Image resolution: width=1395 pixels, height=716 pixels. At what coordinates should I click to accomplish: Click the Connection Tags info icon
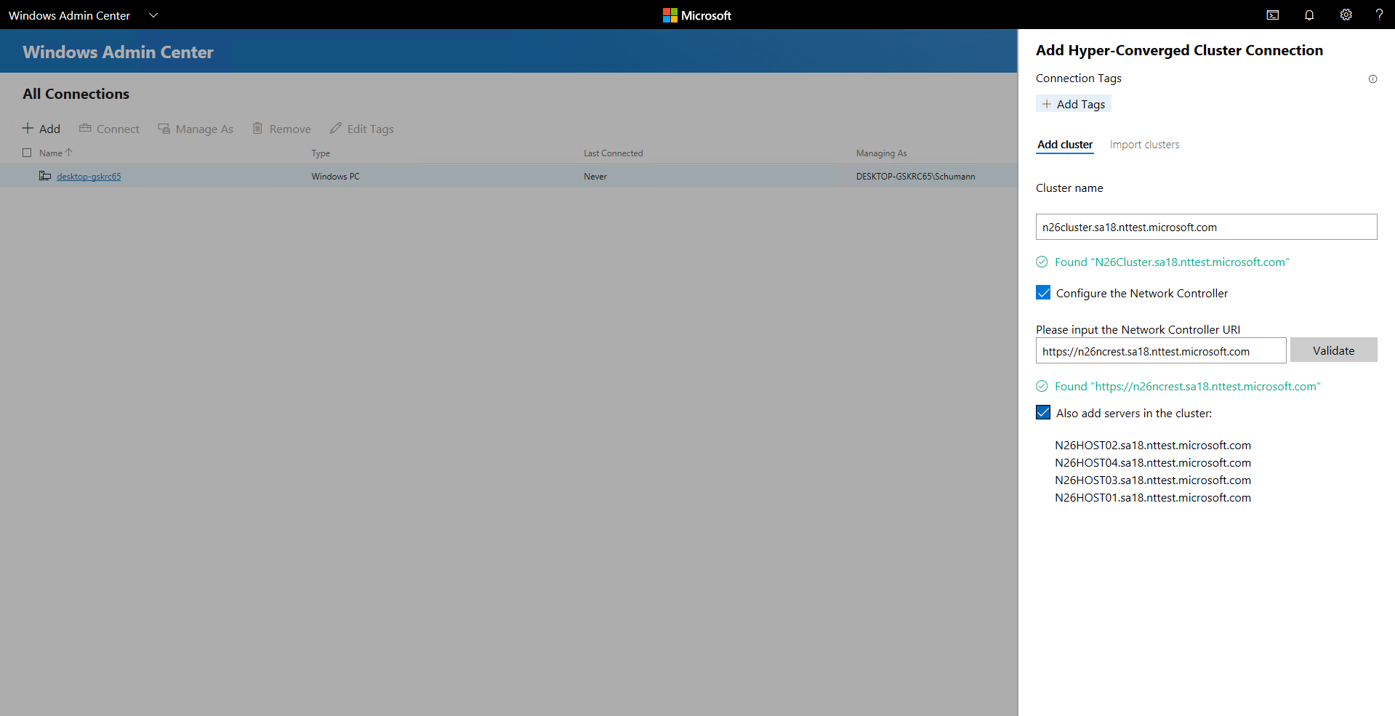[1372, 79]
